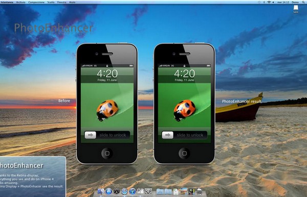The height and width of the screenshot is (197, 307).
Task: Click Friday, 11 June on result phone
Action: tap(184, 80)
